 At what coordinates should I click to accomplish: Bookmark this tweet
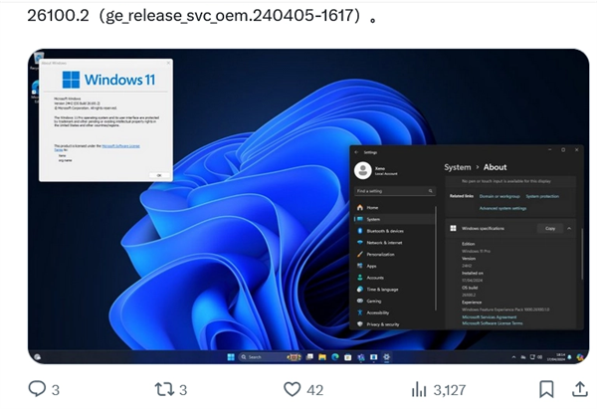point(546,389)
